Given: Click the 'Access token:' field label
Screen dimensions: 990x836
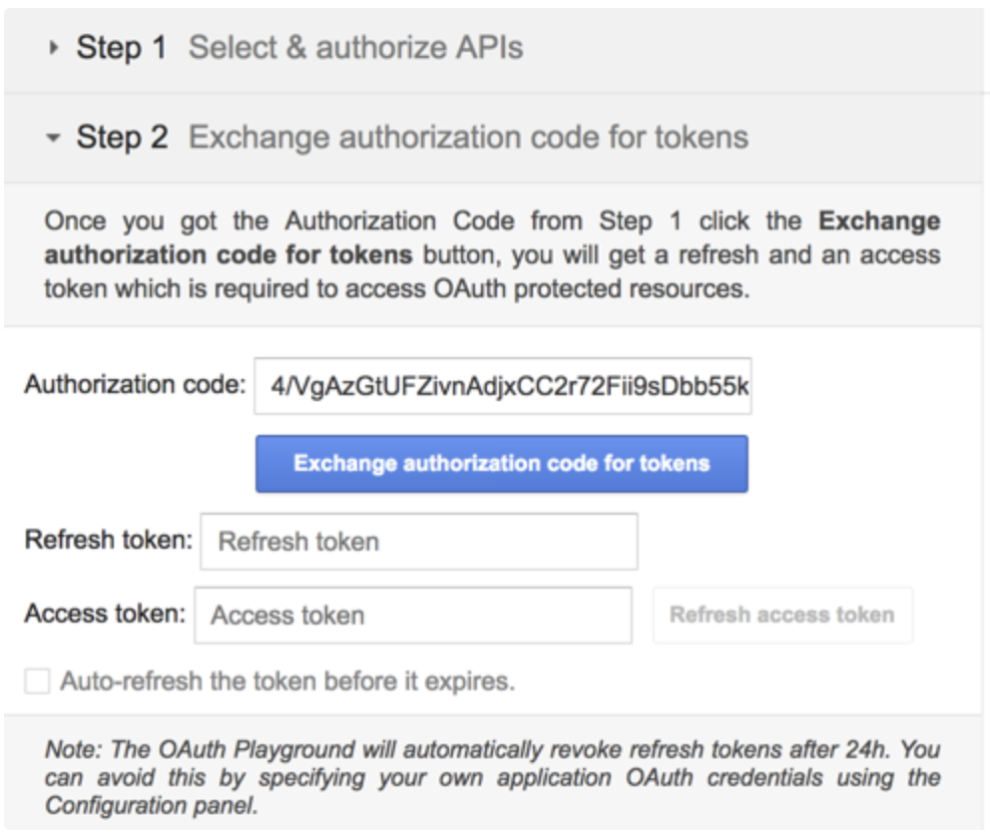Looking at the screenshot, I should pyautogui.click(x=105, y=615).
